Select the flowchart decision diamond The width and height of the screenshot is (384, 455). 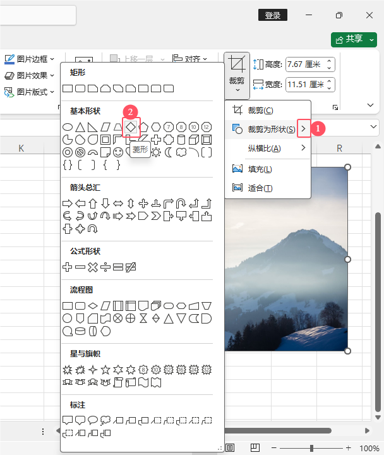point(93,306)
